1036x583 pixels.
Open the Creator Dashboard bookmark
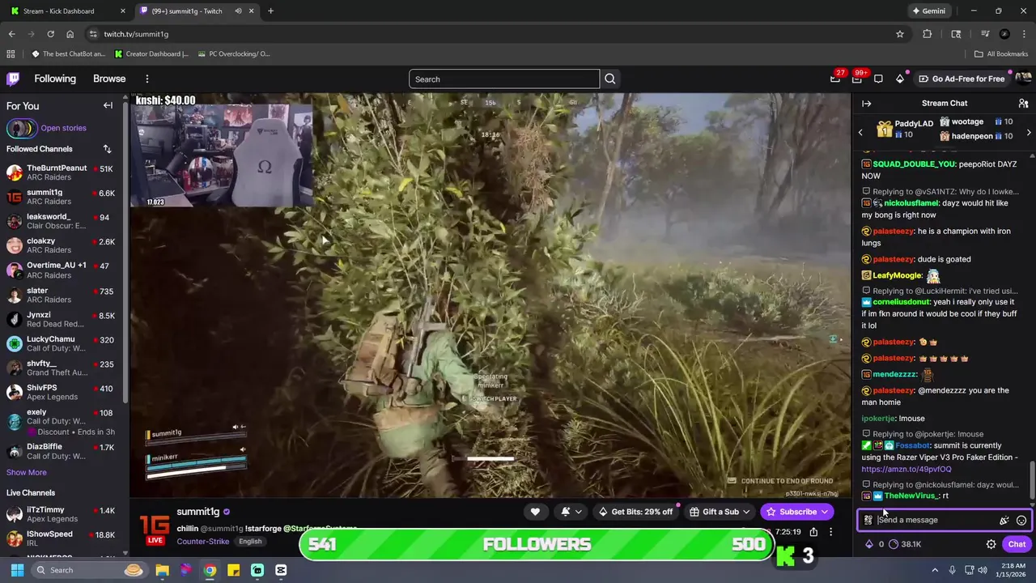pos(151,54)
